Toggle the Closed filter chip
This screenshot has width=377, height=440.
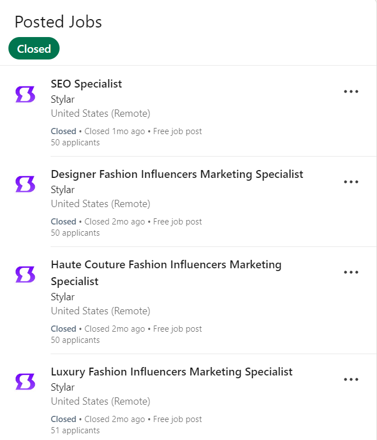pos(34,49)
